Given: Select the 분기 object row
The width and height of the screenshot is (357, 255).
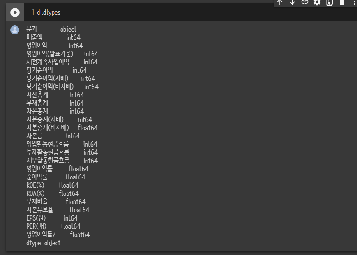Looking at the screenshot, I should 51,29.
